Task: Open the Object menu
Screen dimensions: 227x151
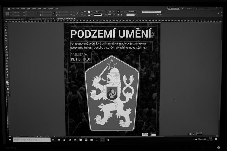Action: pos(34,8)
